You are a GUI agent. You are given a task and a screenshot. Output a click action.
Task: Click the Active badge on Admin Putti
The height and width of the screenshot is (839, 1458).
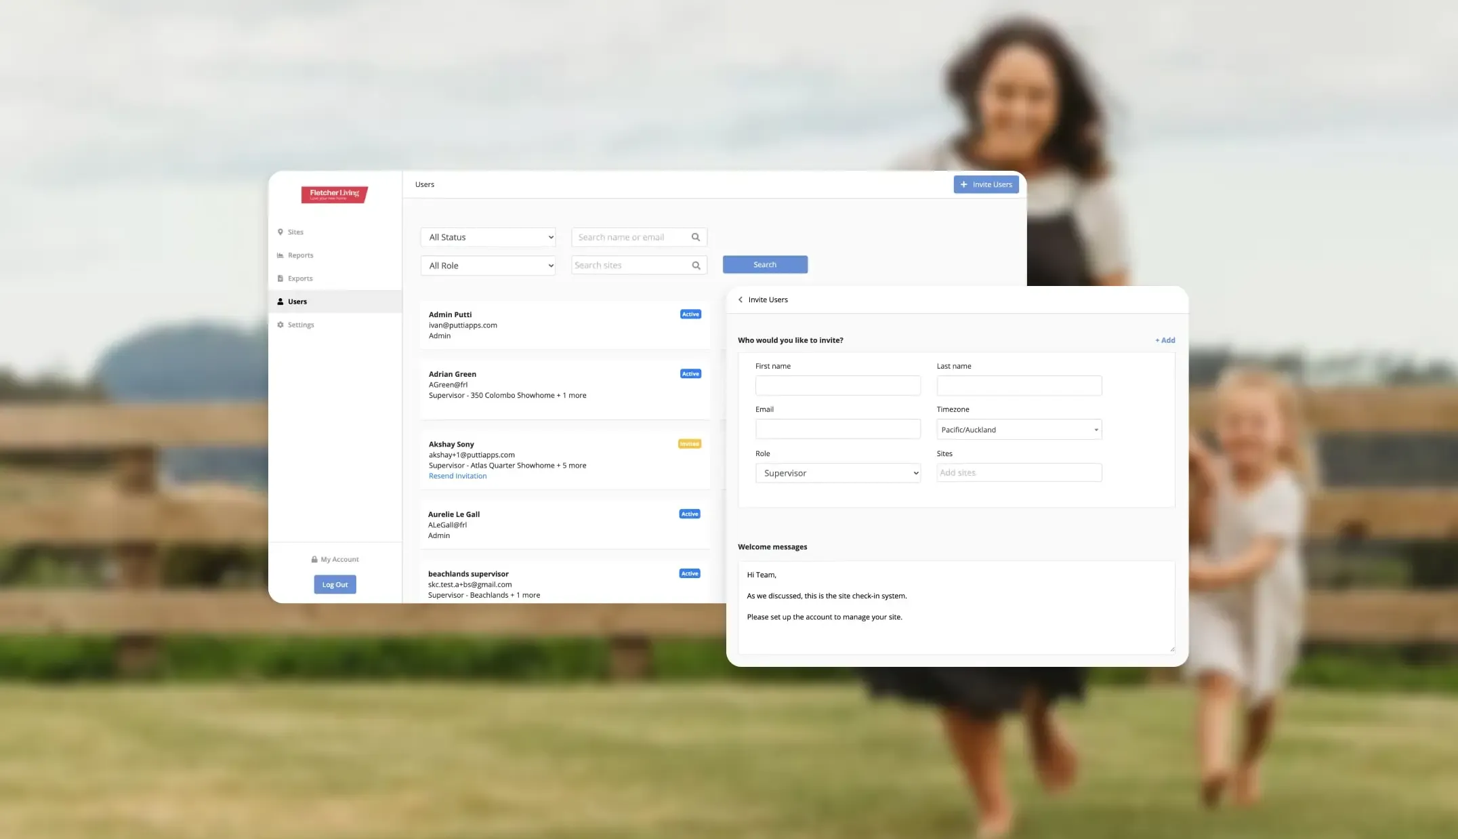point(690,314)
